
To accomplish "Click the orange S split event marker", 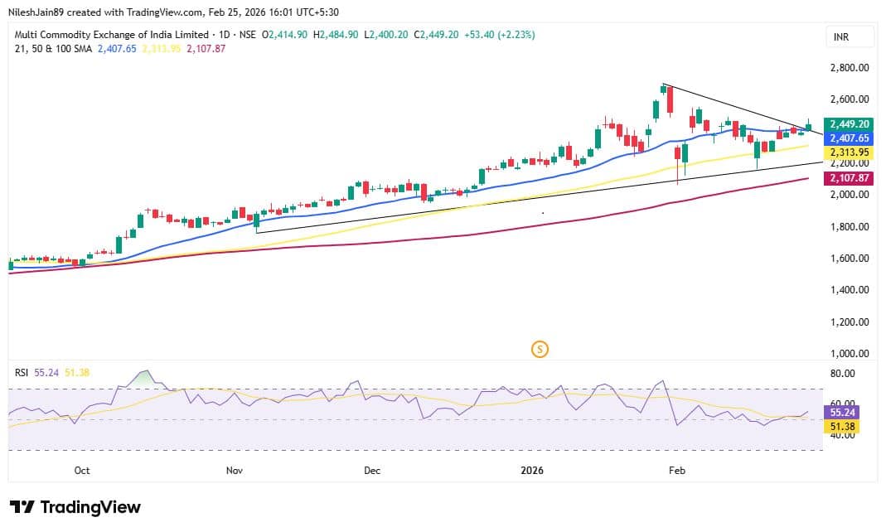I will coord(540,349).
